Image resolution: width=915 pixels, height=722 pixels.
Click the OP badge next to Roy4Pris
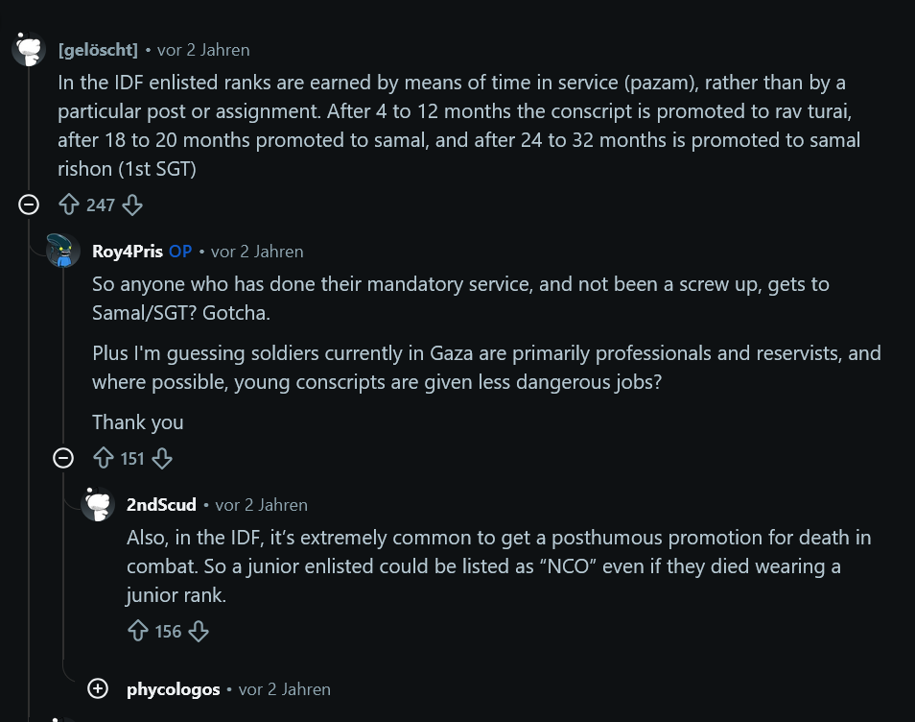(x=180, y=252)
